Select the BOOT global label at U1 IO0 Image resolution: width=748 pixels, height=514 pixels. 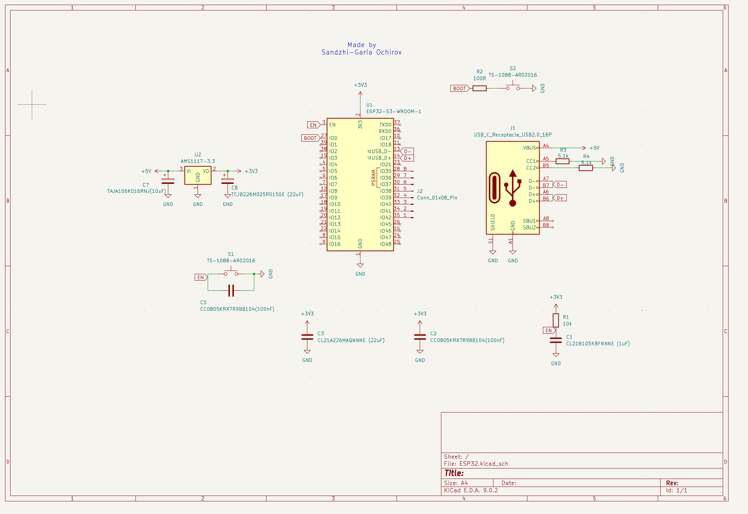pyautogui.click(x=311, y=138)
